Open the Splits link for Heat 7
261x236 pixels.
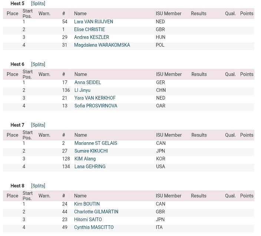pyautogui.click(x=38, y=125)
